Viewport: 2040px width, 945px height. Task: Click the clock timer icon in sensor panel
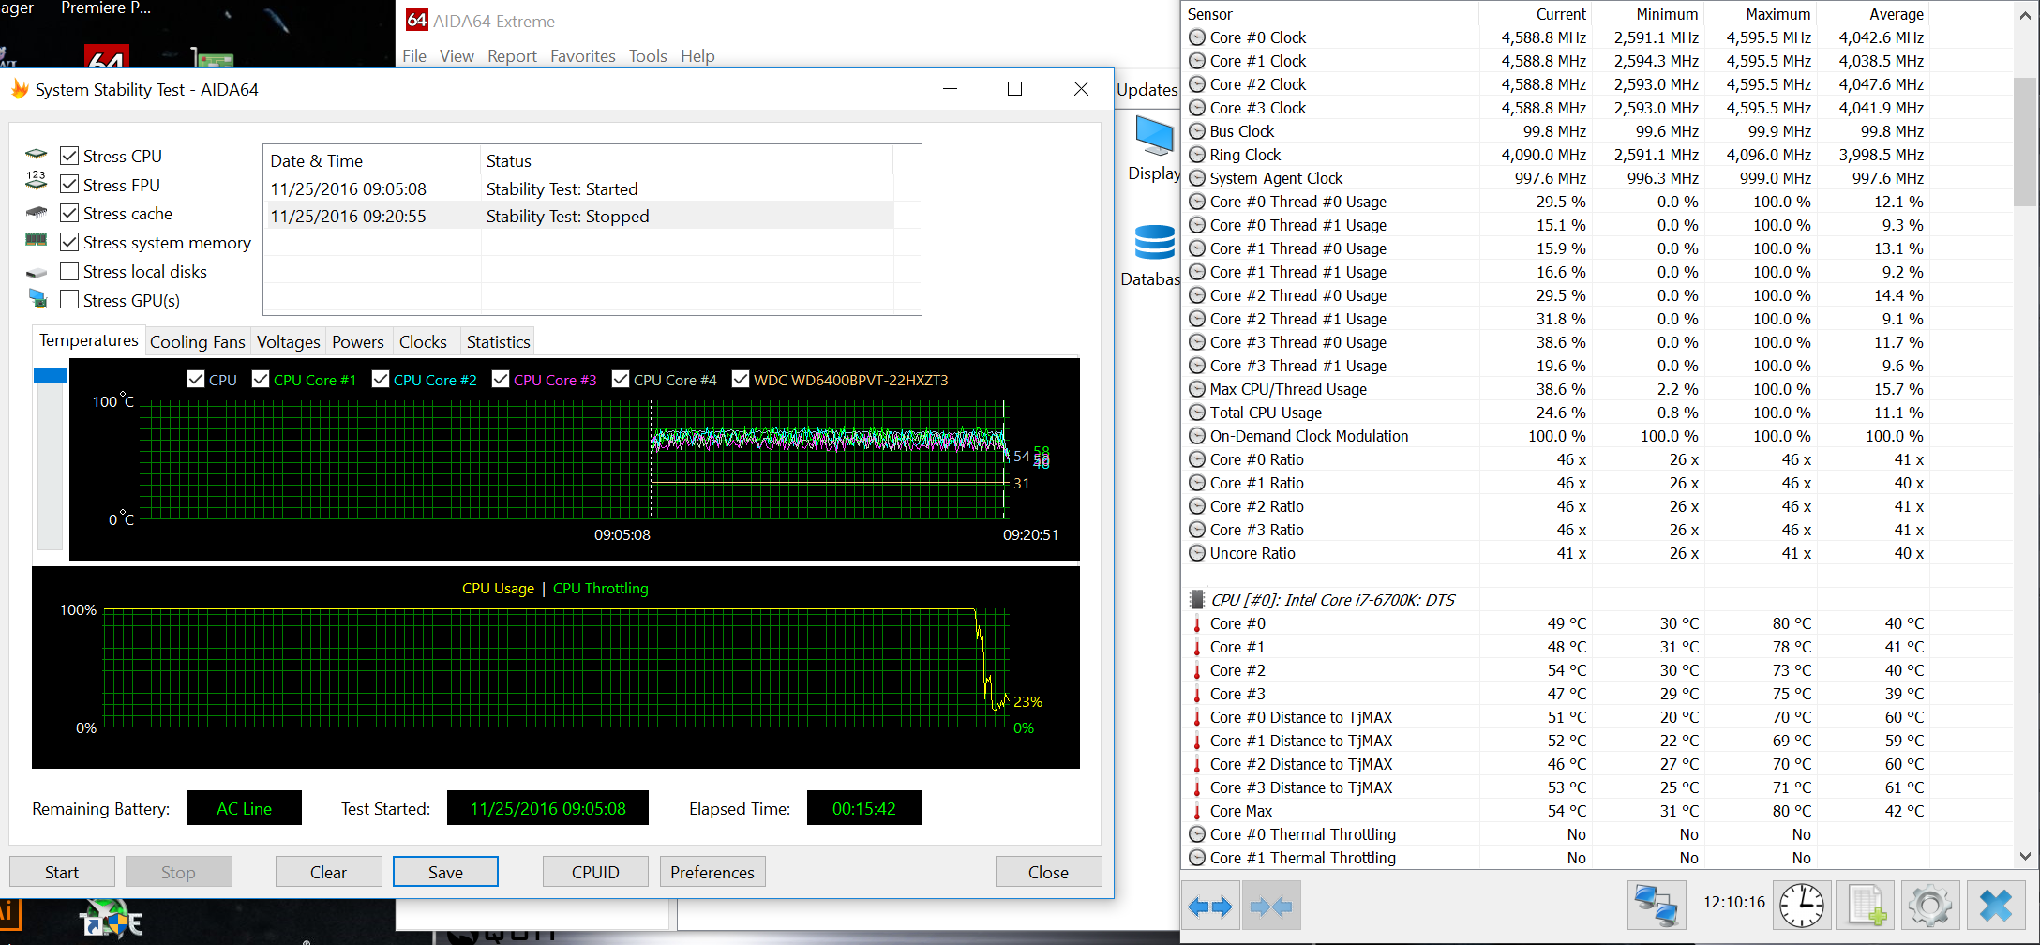coord(1801,907)
